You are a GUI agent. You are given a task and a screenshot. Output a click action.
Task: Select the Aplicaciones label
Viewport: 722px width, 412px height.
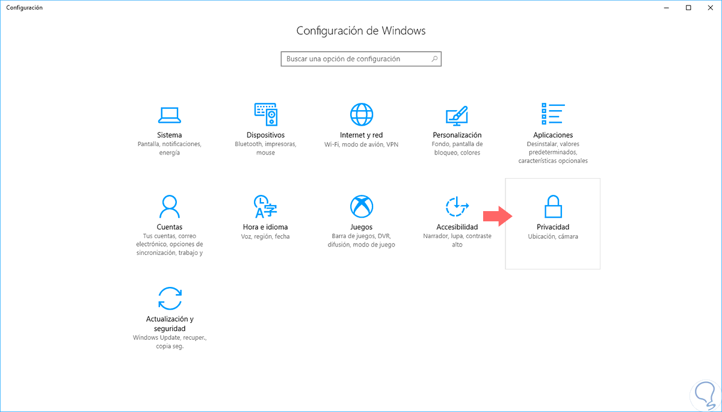553,135
